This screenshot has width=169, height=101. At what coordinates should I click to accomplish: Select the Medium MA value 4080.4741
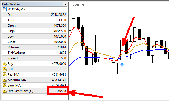click(x=59, y=80)
